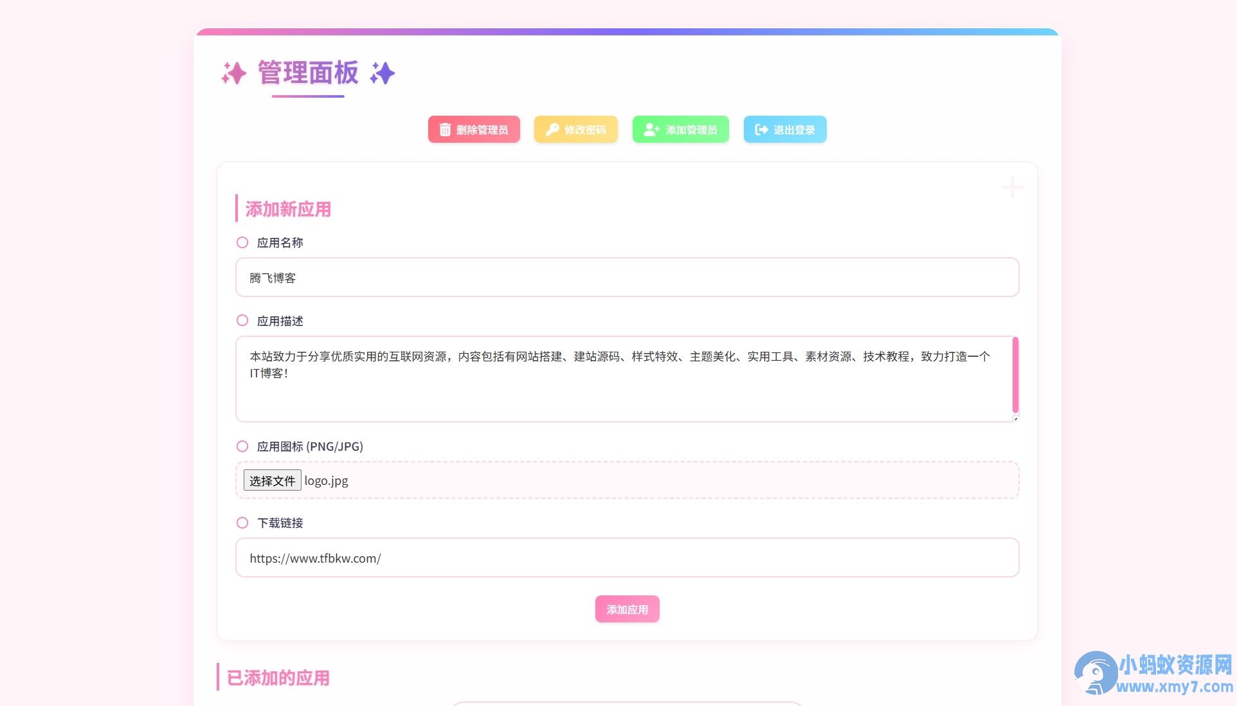
Task: Click the 管理面板 page title
Action: (x=308, y=73)
